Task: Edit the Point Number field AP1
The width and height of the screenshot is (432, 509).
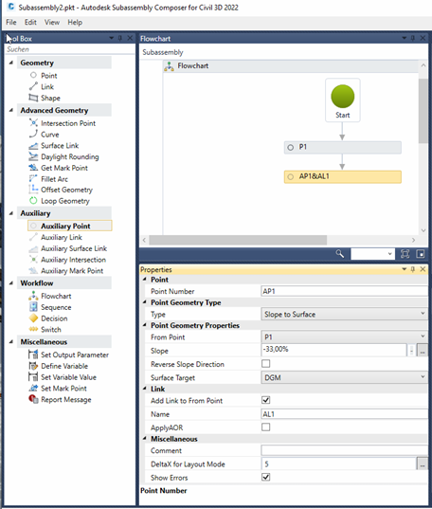Action: coord(344,291)
